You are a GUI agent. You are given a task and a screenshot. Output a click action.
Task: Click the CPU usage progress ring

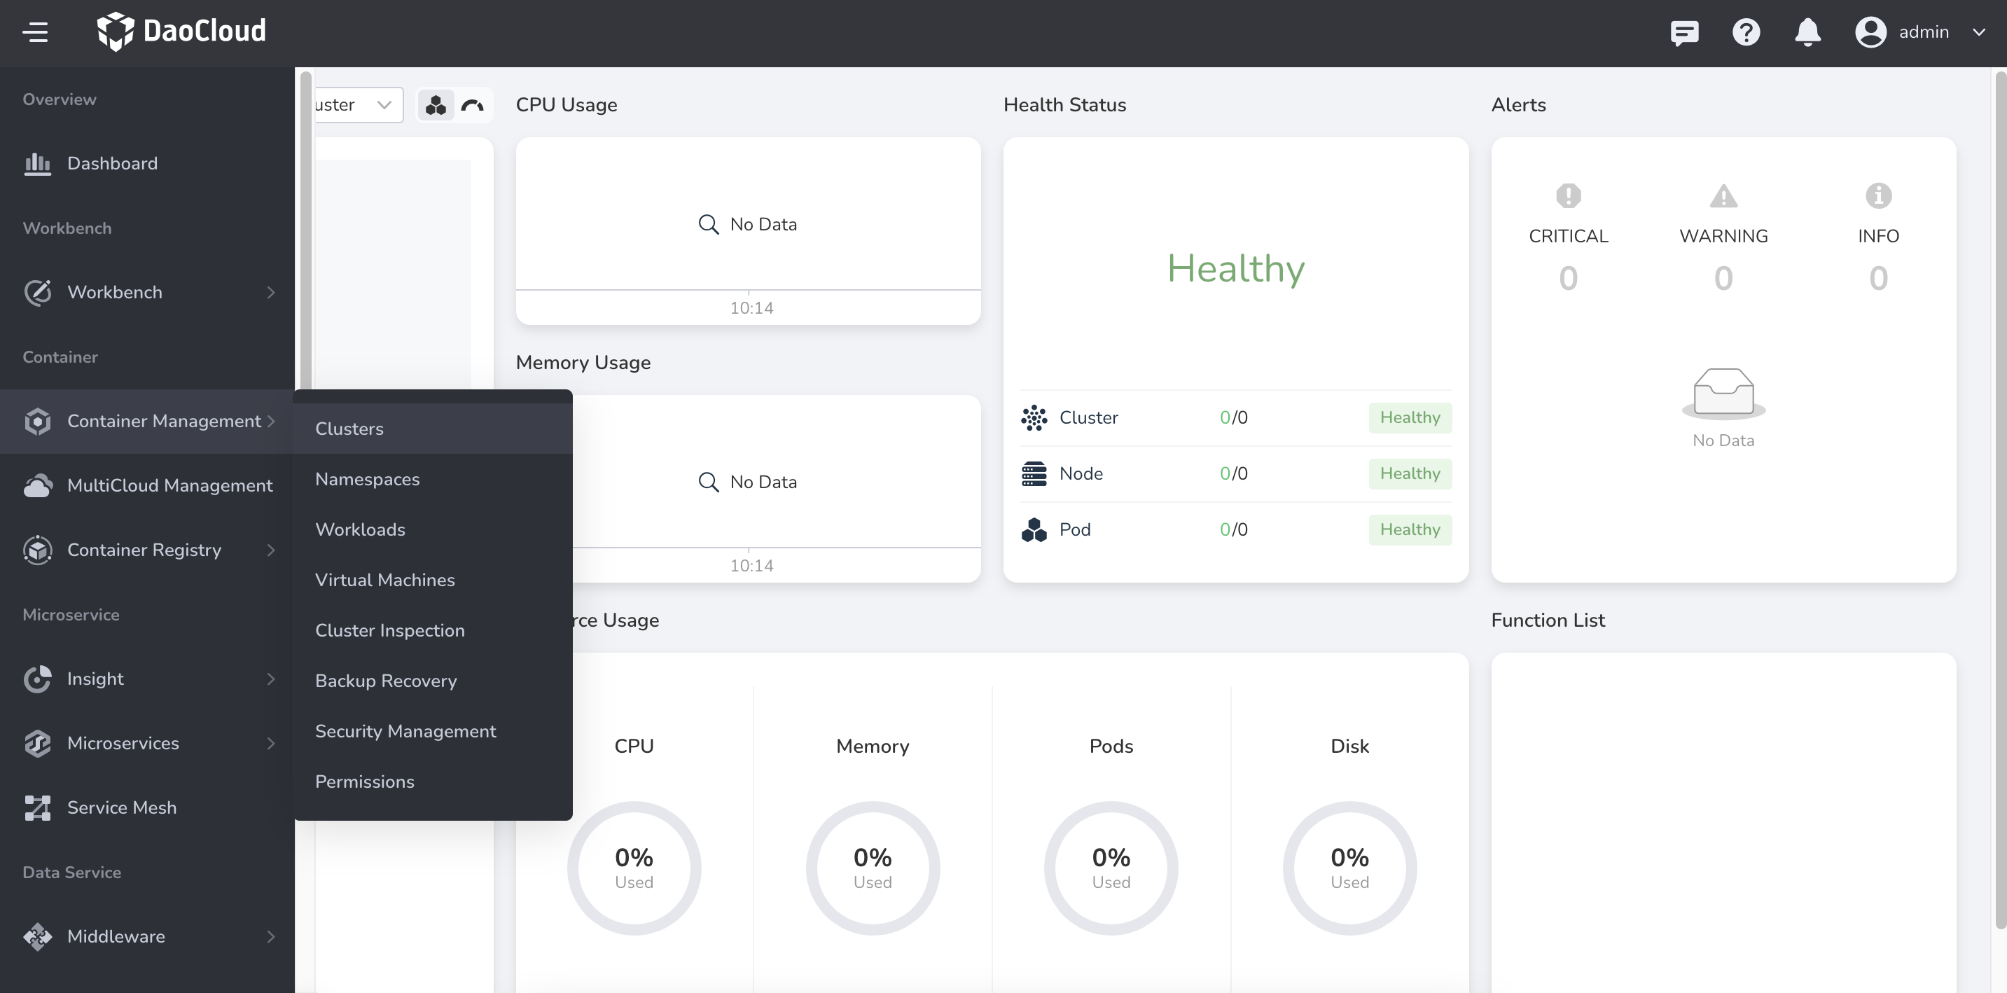coord(634,867)
